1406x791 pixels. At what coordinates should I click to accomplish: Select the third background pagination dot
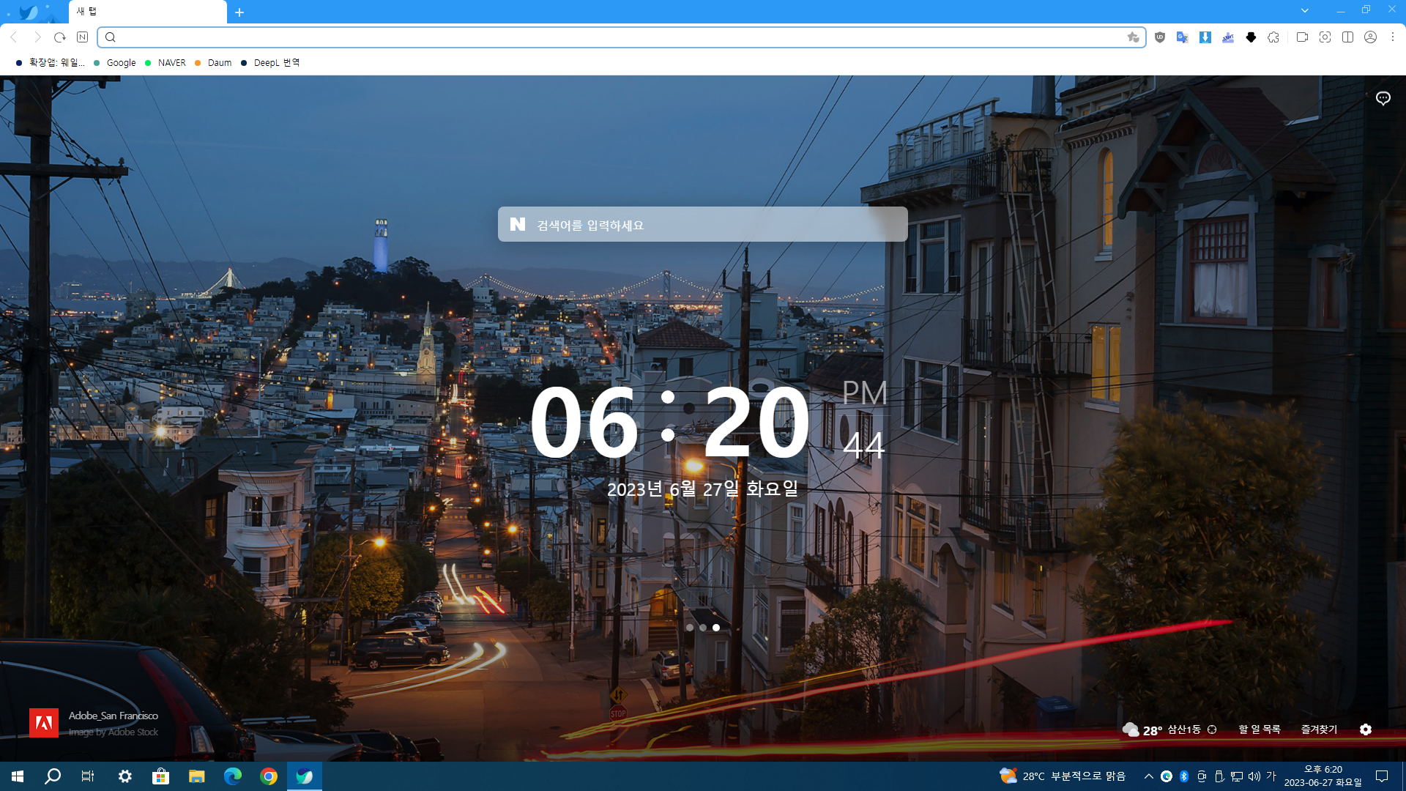[x=716, y=628]
